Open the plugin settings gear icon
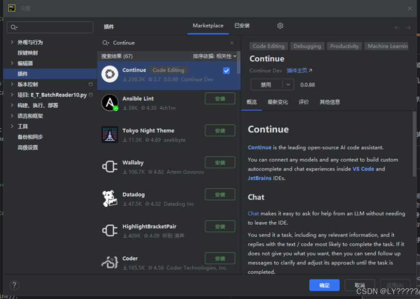Screen dimensions: 420x299 [280, 26]
